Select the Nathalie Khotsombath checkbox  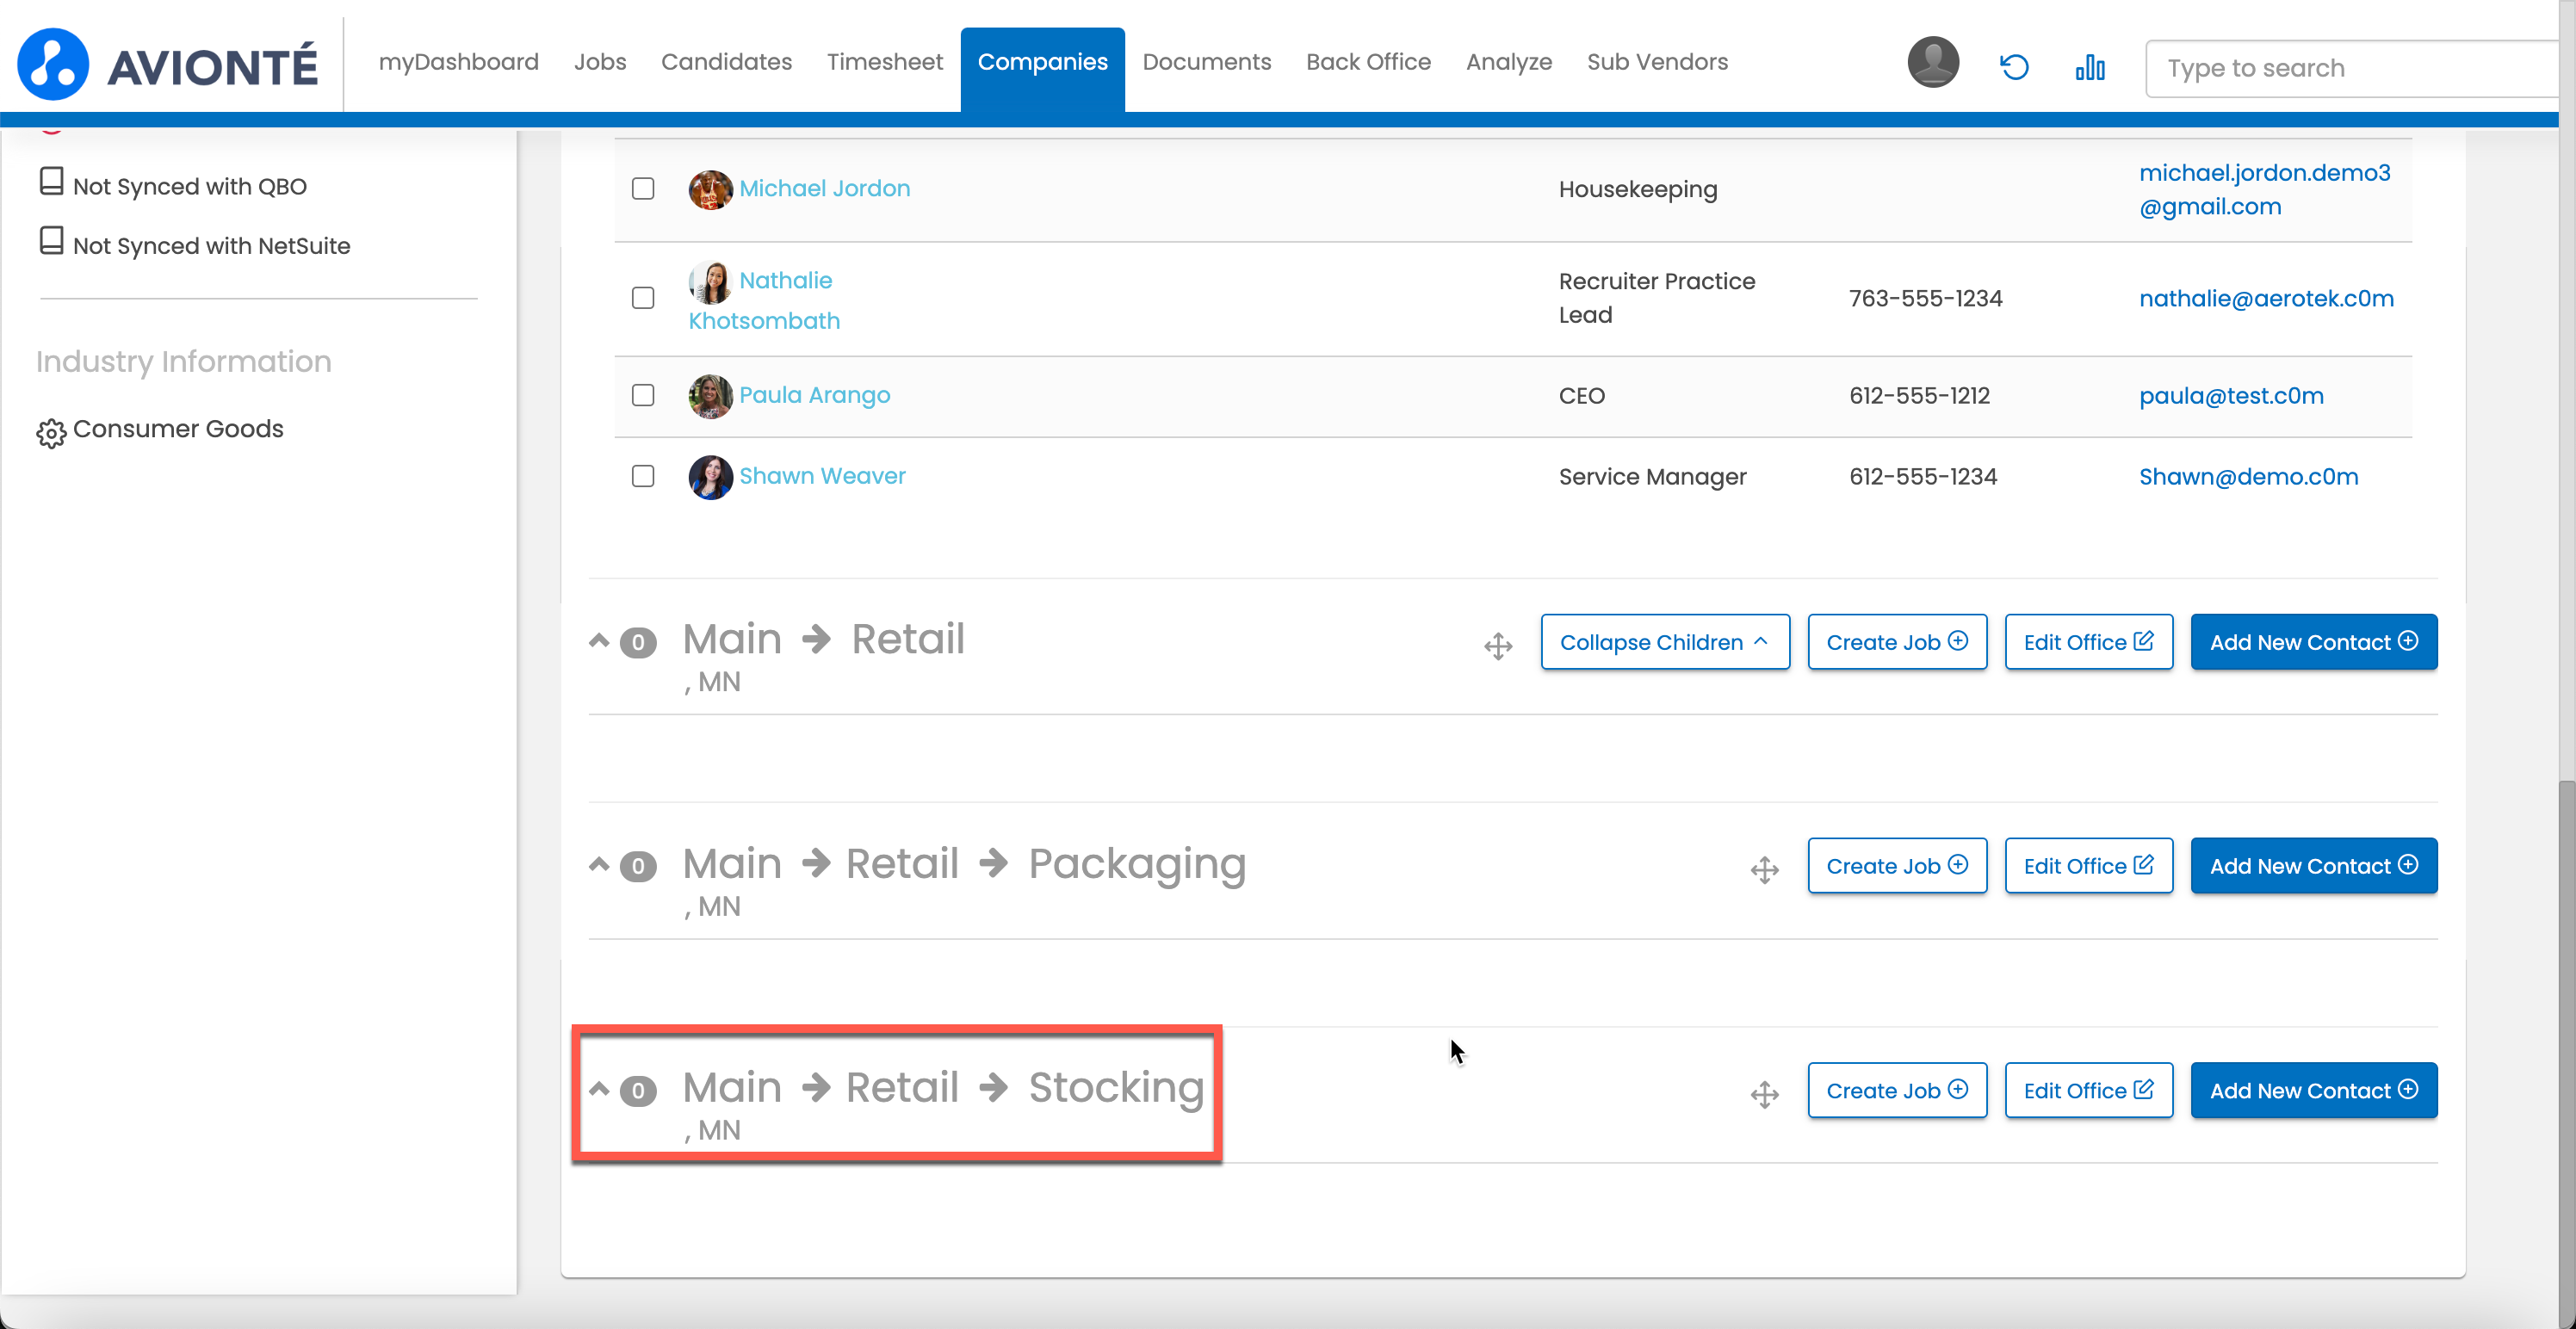coord(643,298)
